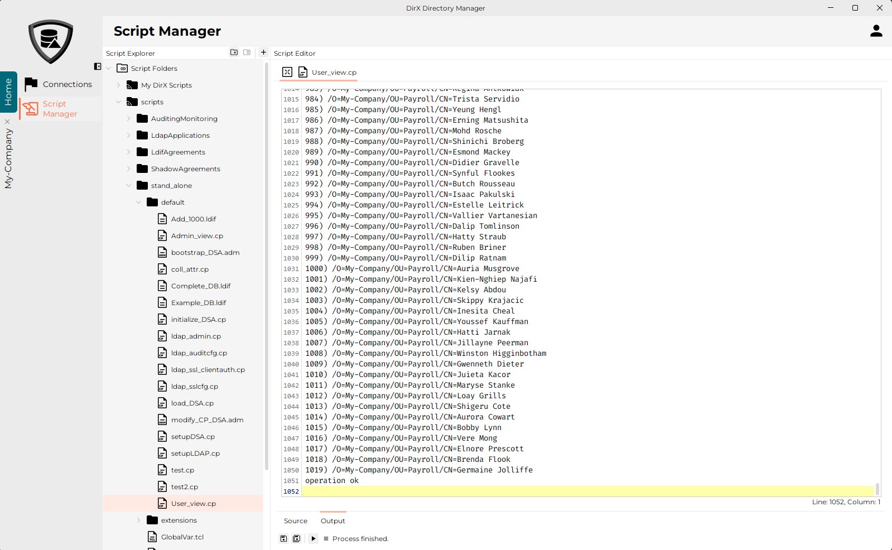
Task: Click the editor vertical scrollbar thumb
Action: (877, 489)
